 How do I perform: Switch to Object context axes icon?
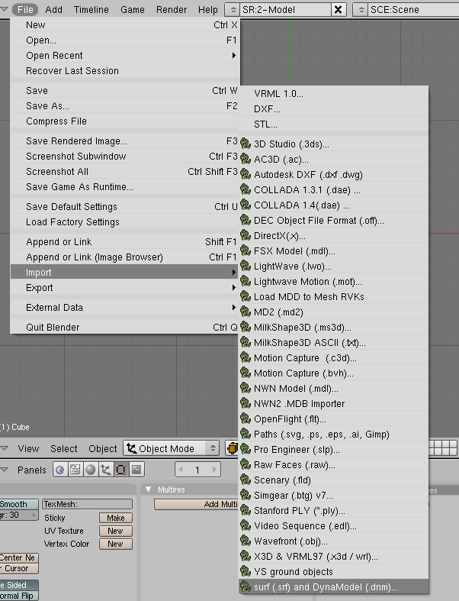point(106,470)
